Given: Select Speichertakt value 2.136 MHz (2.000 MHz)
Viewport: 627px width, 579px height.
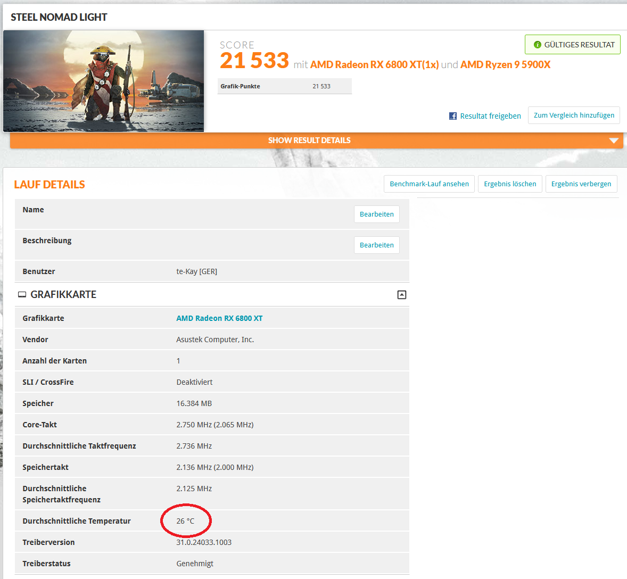Looking at the screenshot, I should pos(214,467).
